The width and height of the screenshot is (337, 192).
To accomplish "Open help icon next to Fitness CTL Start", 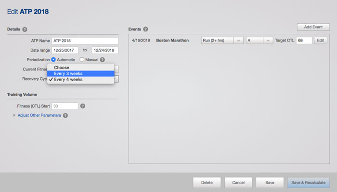I will [x=83, y=106].
